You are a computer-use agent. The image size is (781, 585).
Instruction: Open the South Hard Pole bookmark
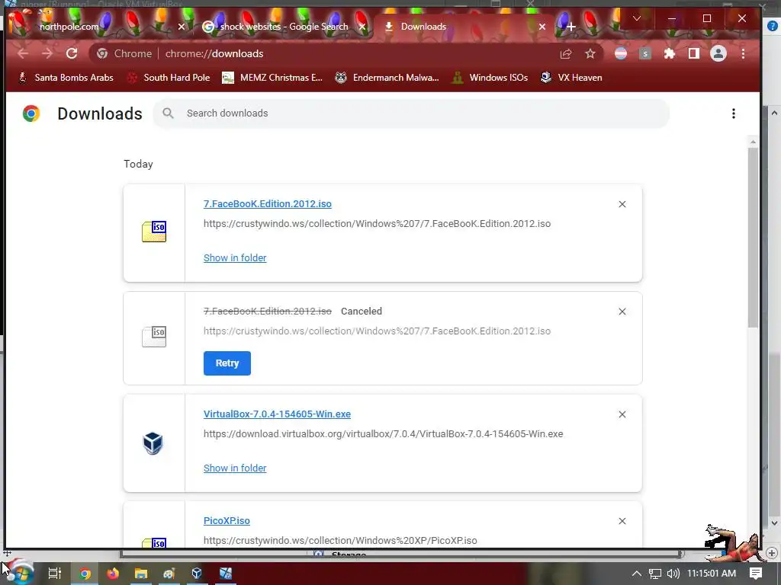169,78
